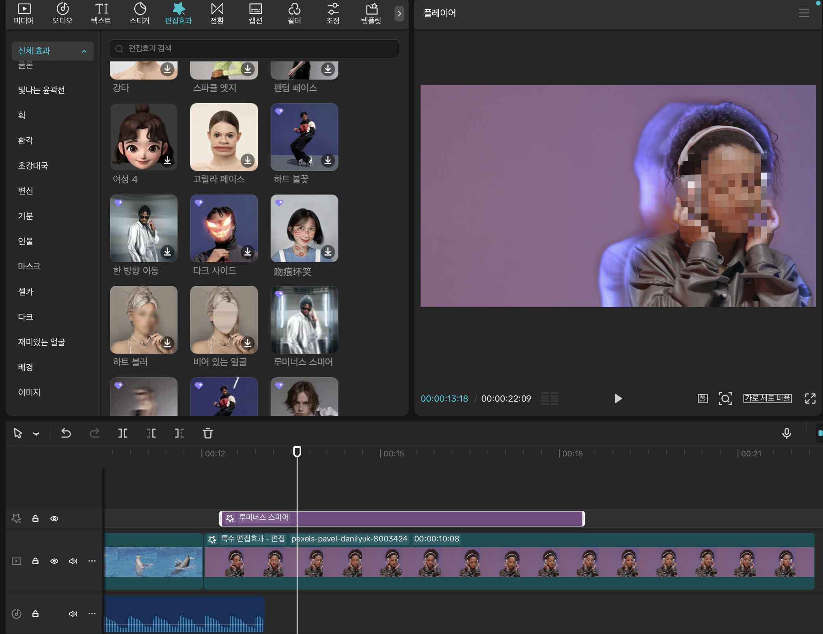Click the 가로 세로 비율 button
The width and height of the screenshot is (823, 634).
point(767,399)
